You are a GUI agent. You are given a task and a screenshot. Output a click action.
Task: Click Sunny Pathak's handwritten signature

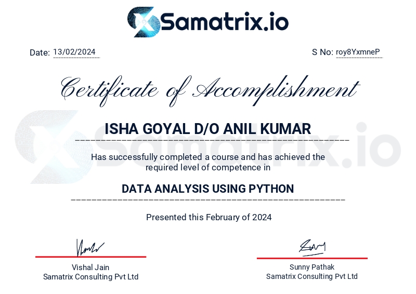click(x=313, y=248)
